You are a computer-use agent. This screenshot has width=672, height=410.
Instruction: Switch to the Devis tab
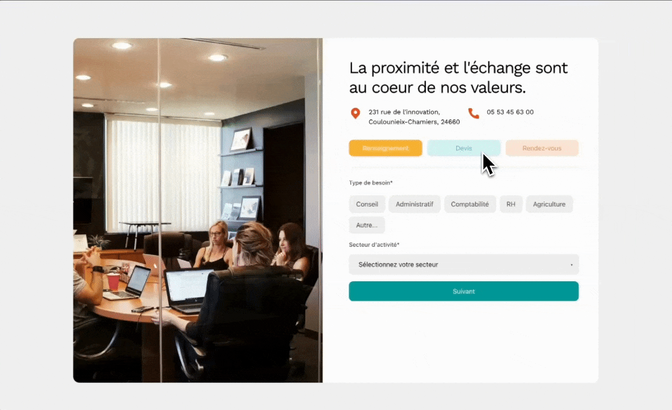coord(464,148)
